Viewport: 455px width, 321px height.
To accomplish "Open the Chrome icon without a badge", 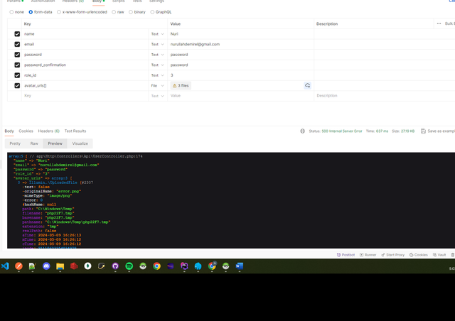I will coord(156,266).
